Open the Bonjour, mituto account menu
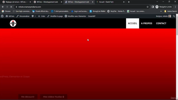This screenshot has height=100, width=178. tap(164, 16)
